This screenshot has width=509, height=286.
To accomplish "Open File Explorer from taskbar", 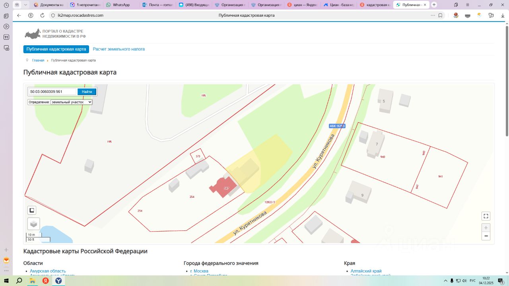I will click(32, 280).
